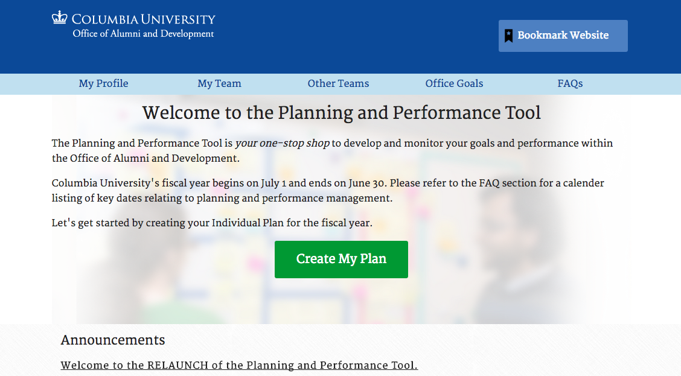Click the fiscal year paragraph text

click(328, 190)
